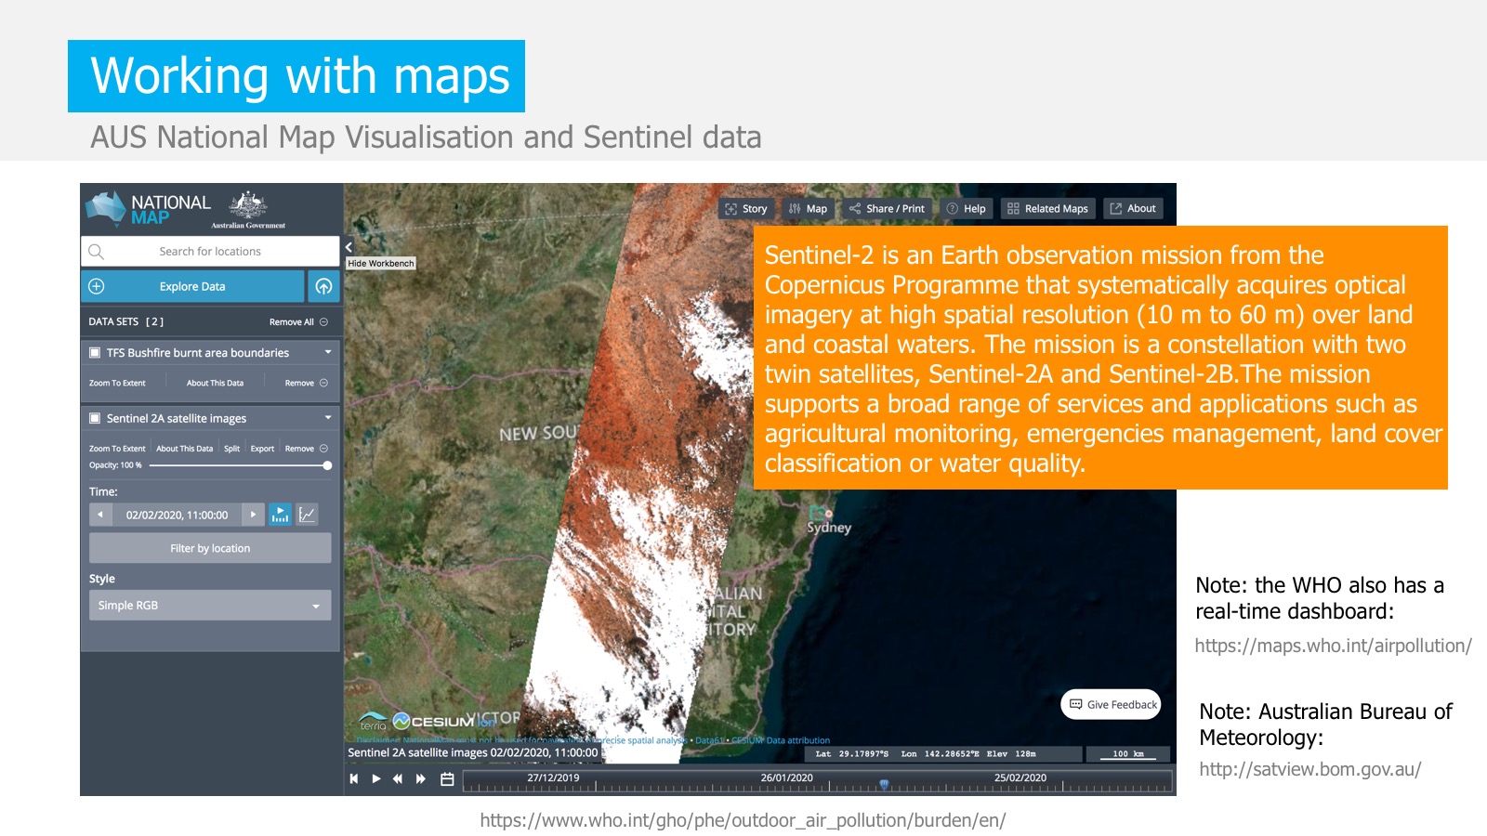Image resolution: width=1487 pixels, height=836 pixels.
Task: Click the Terria logo
Action: 373,722
